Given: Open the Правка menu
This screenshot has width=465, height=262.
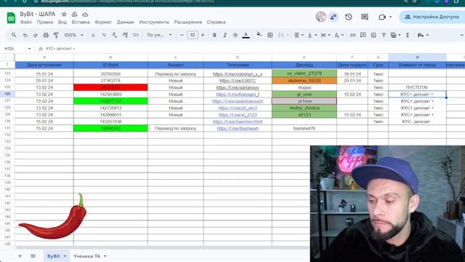Looking at the screenshot, I should coord(45,22).
